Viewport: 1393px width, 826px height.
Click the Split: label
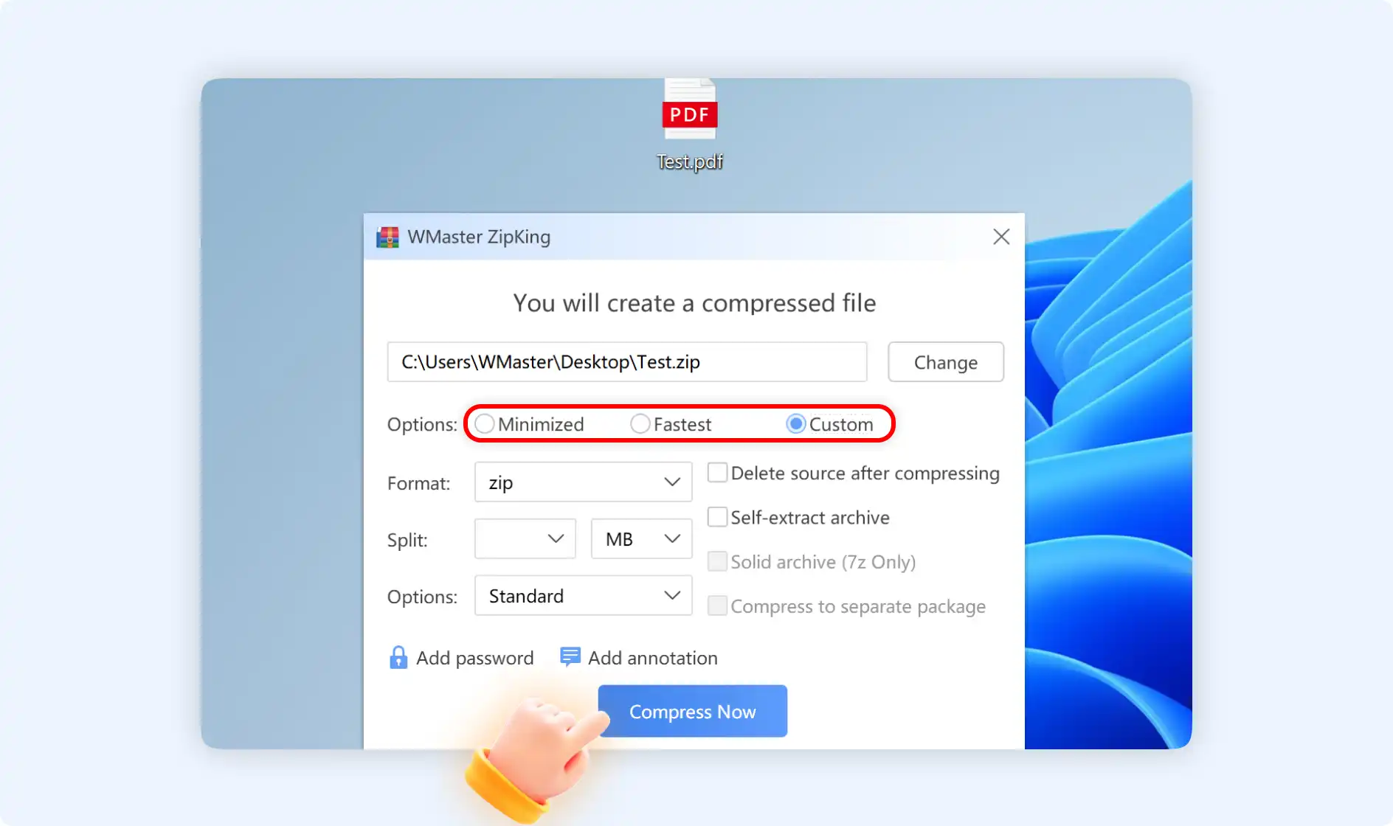407,540
